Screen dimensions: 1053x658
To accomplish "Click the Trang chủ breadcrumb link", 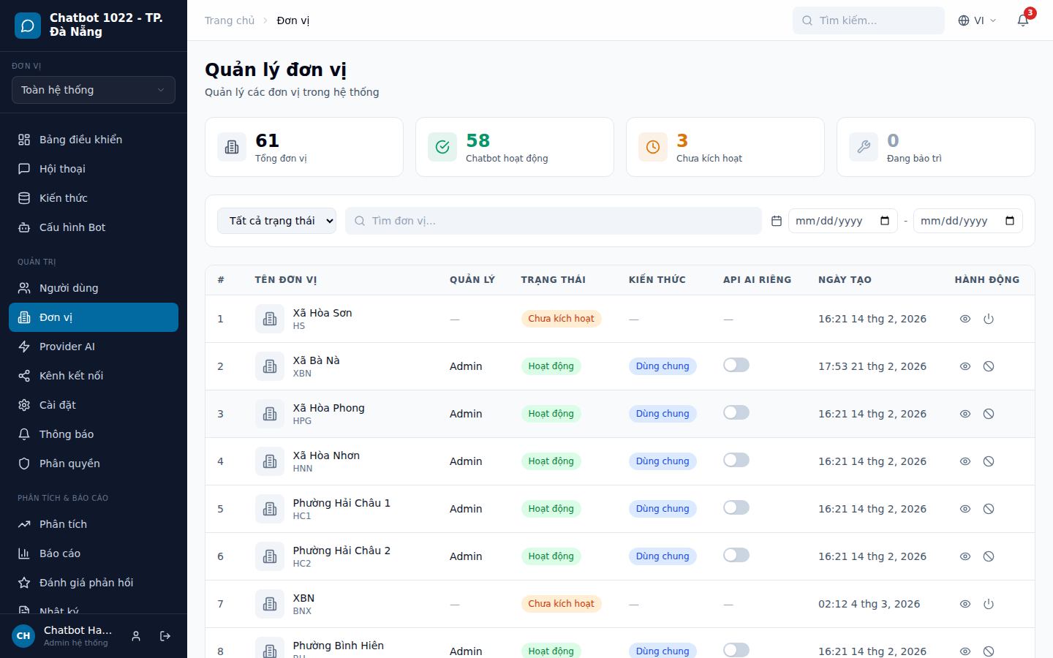I will coord(230,20).
